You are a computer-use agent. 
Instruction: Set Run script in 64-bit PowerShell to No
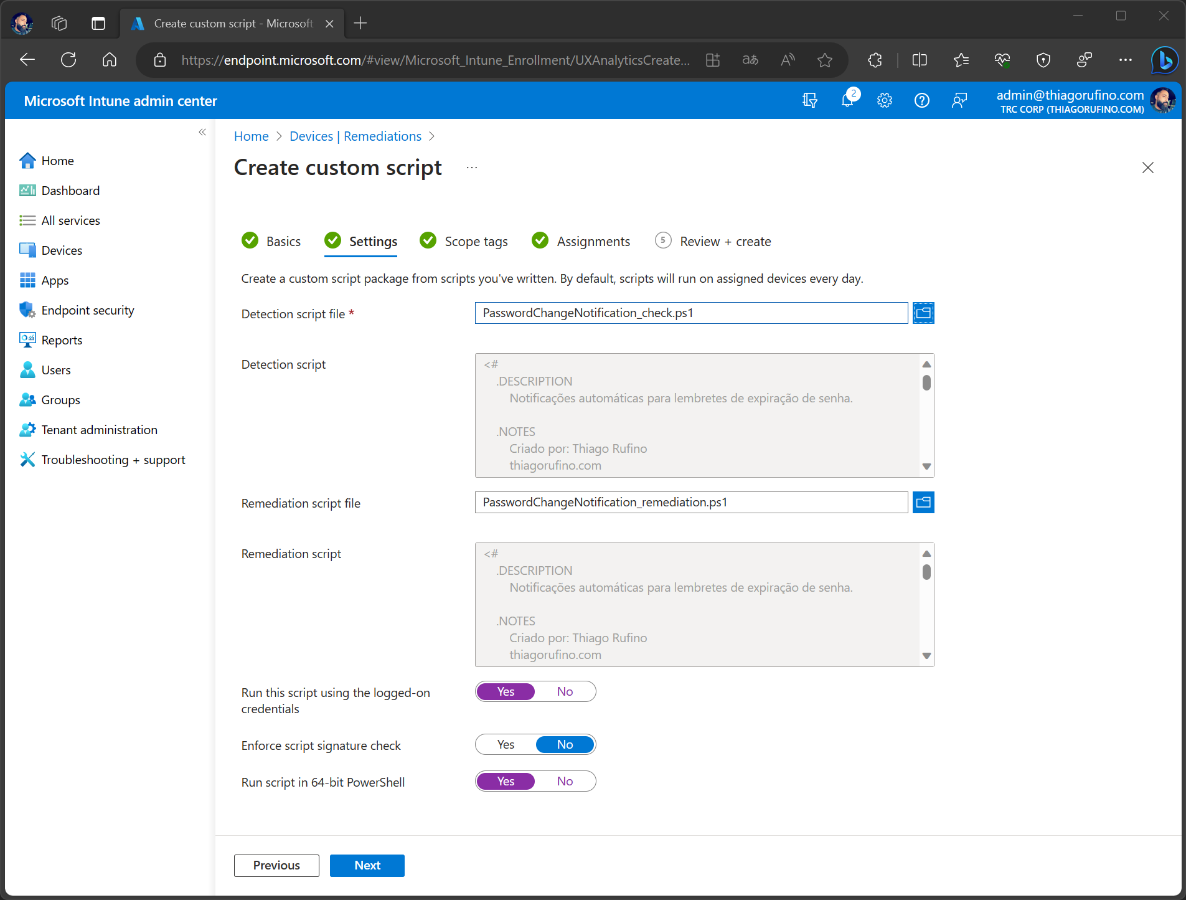point(565,782)
